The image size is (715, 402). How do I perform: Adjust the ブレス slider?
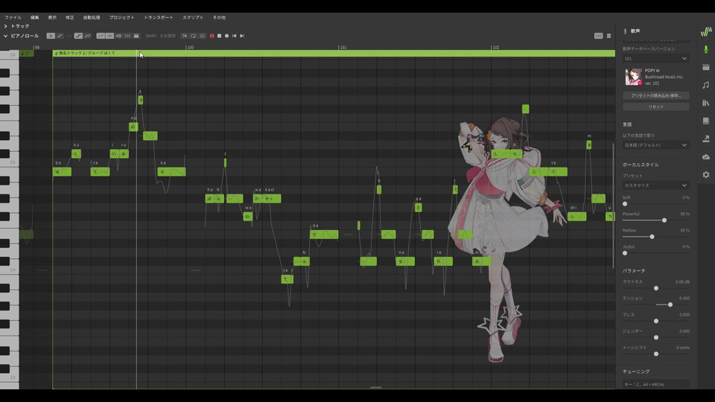[x=656, y=321]
